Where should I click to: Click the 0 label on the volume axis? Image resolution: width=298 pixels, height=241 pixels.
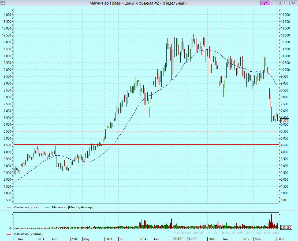coord(10,228)
